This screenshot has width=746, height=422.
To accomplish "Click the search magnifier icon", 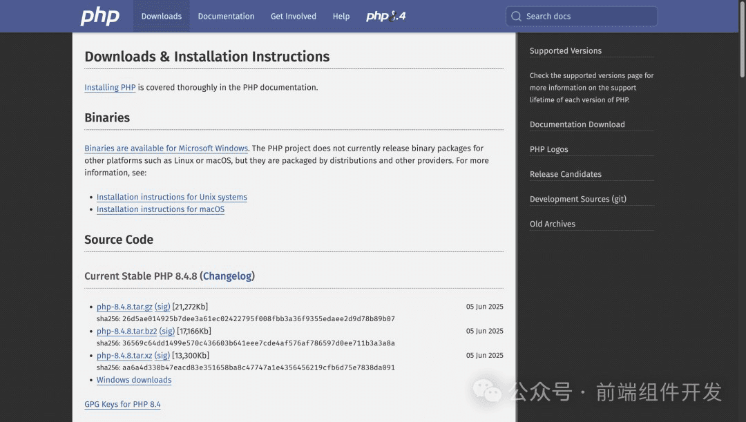I will [x=517, y=16].
